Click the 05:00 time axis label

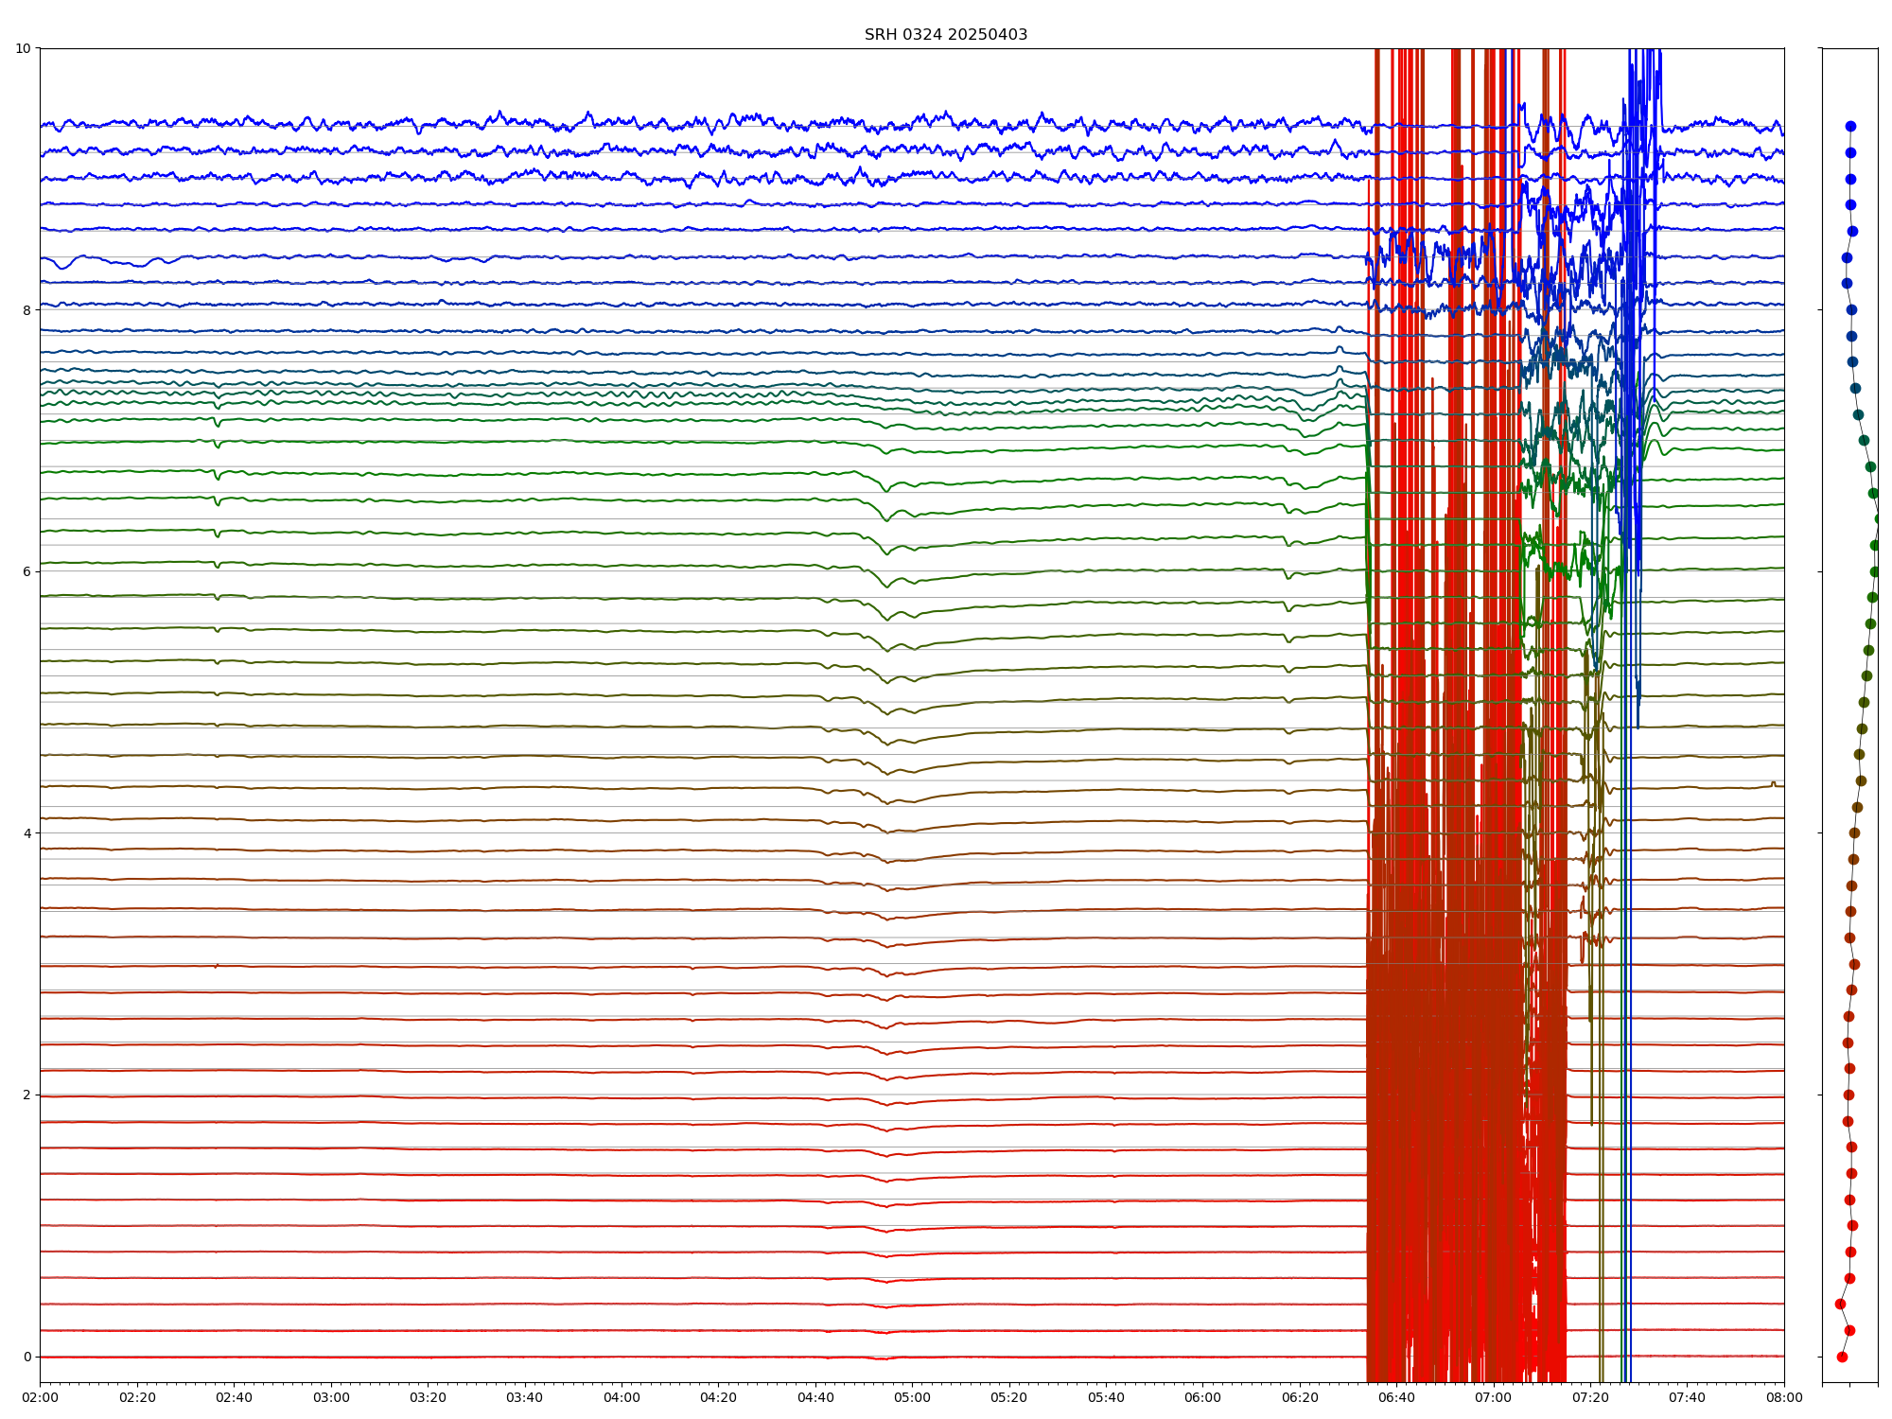[912, 1397]
